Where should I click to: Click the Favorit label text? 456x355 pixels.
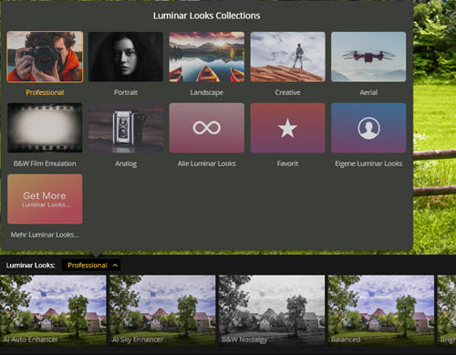click(287, 163)
